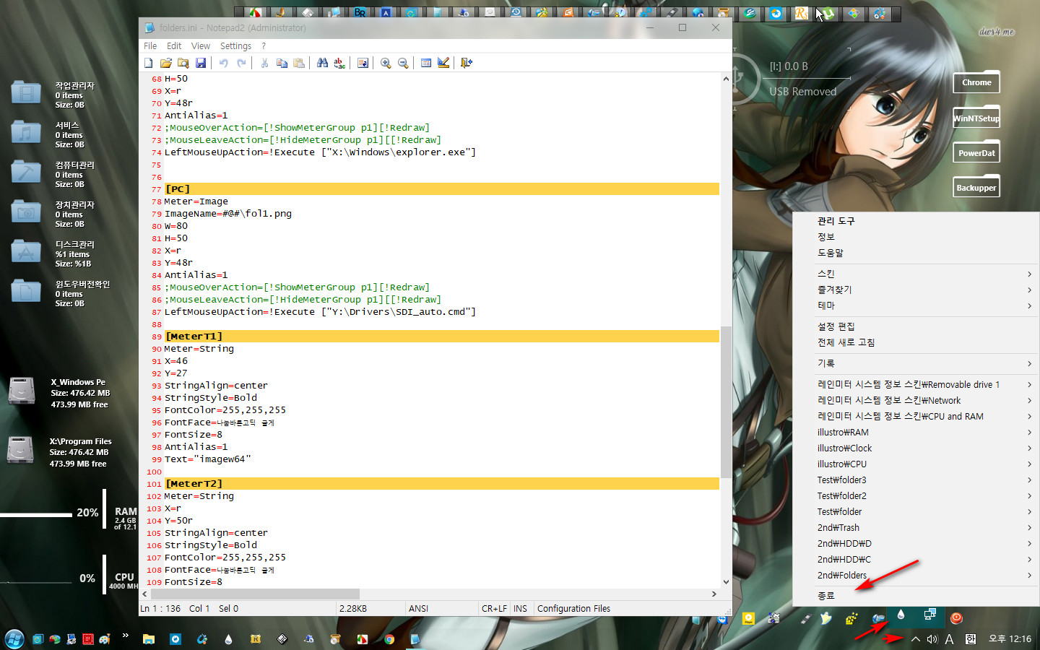The image size is (1040, 650).
Task: Click the Windows Start orb
Action: 14,638
